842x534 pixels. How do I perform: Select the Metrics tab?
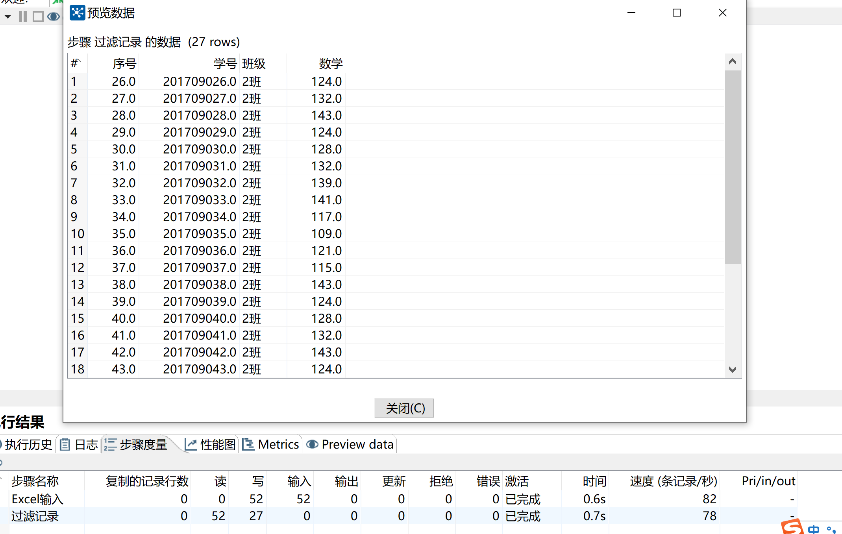coord(271,444)
